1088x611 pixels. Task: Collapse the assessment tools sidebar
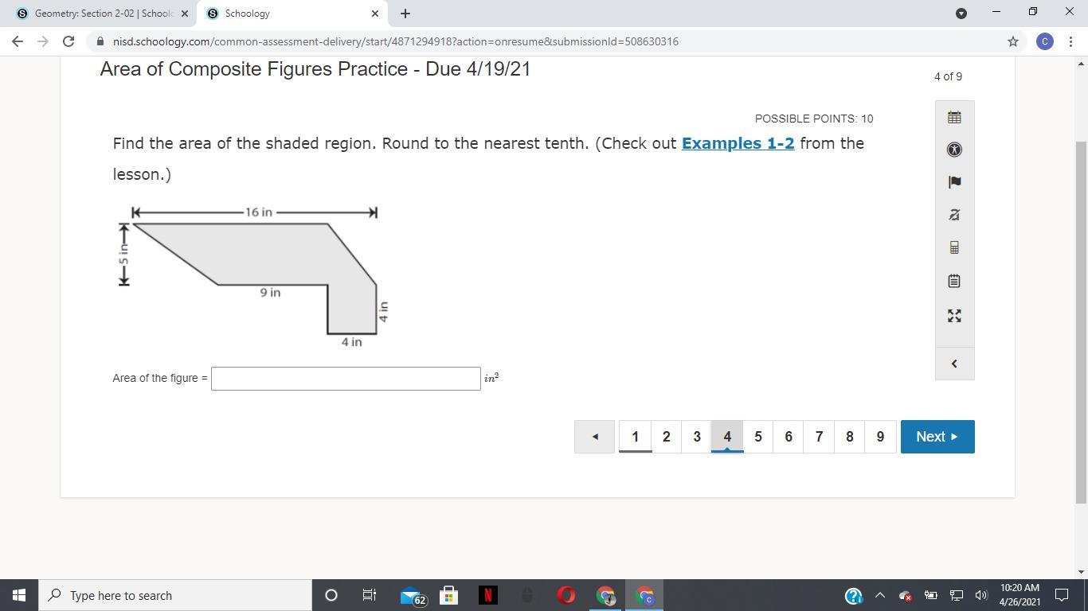click(954, 364)
